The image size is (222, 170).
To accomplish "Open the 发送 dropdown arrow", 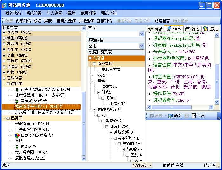I will click(x=166, y=116).
